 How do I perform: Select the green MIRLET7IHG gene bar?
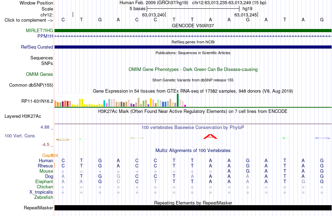click(193, 30)
